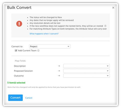Click the red exclamation warning icon

pyautogui.click(x=19, y=24)
